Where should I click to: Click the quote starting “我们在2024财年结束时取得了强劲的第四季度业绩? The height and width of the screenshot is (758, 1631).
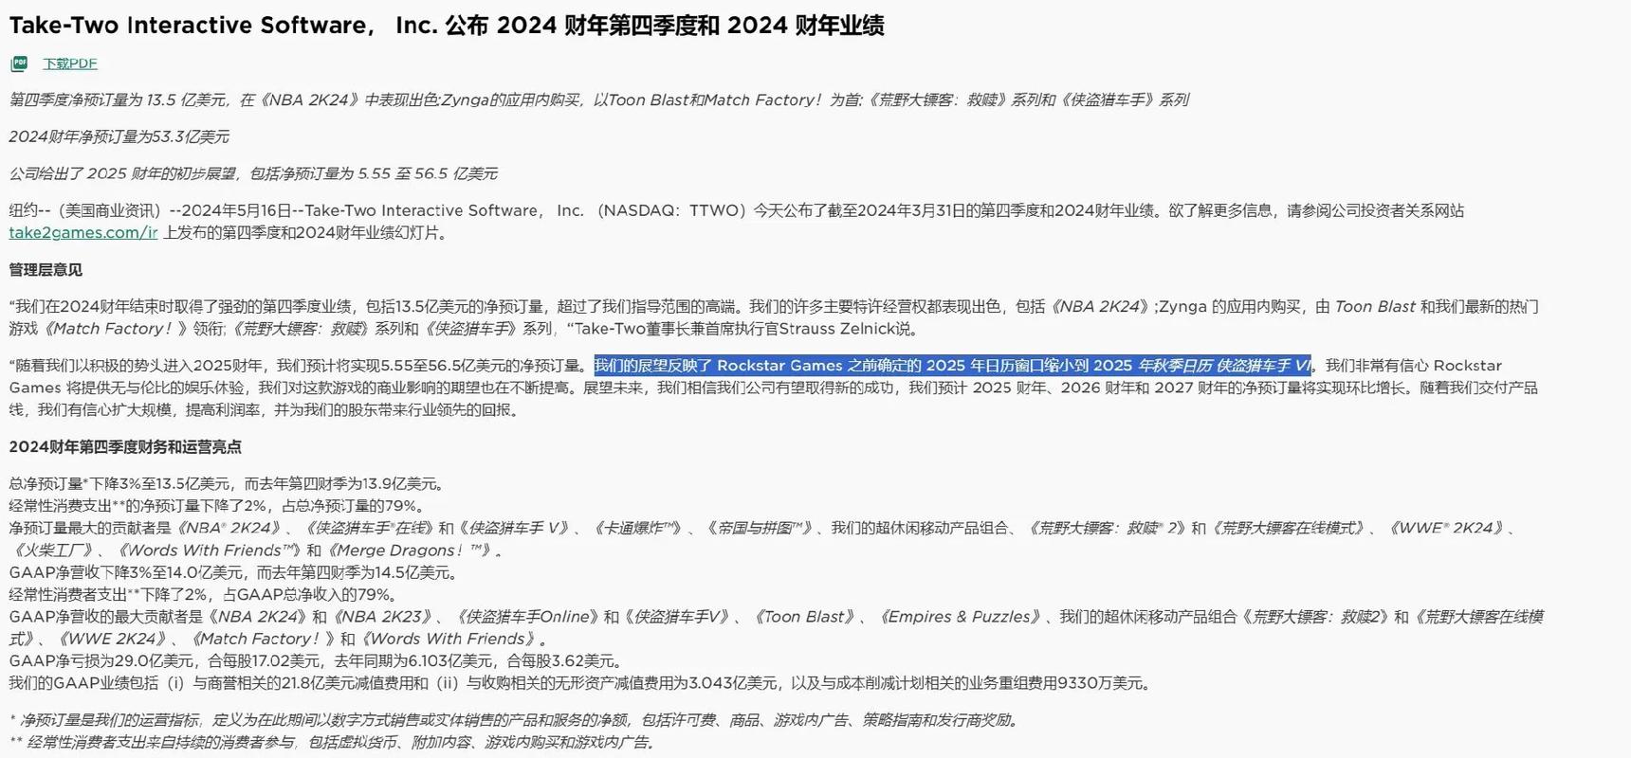point(774,317)
